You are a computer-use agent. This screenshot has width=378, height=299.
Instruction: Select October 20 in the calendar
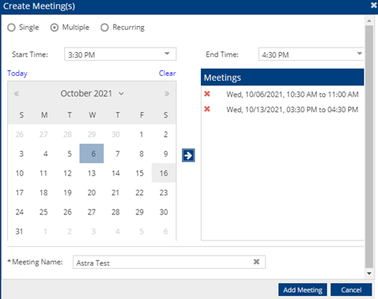coord(92,192)
